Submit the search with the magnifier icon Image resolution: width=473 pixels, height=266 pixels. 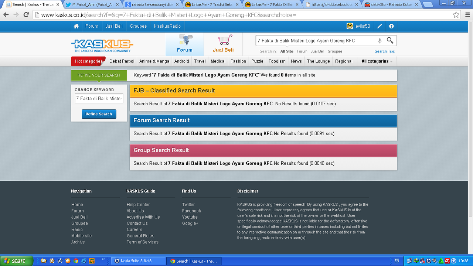click(390, 40)
